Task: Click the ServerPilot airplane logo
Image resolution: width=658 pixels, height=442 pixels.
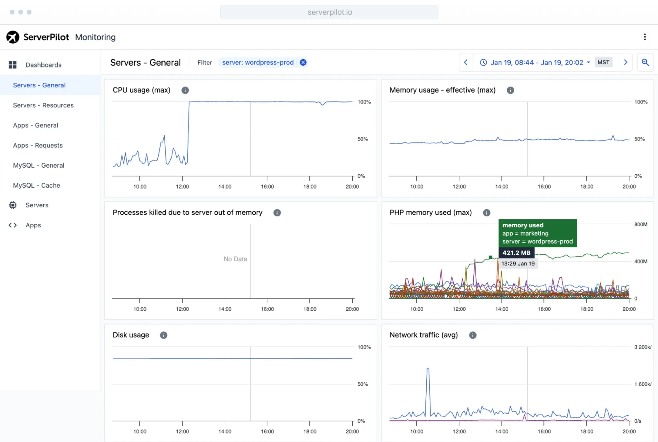Action: (13, 37)
